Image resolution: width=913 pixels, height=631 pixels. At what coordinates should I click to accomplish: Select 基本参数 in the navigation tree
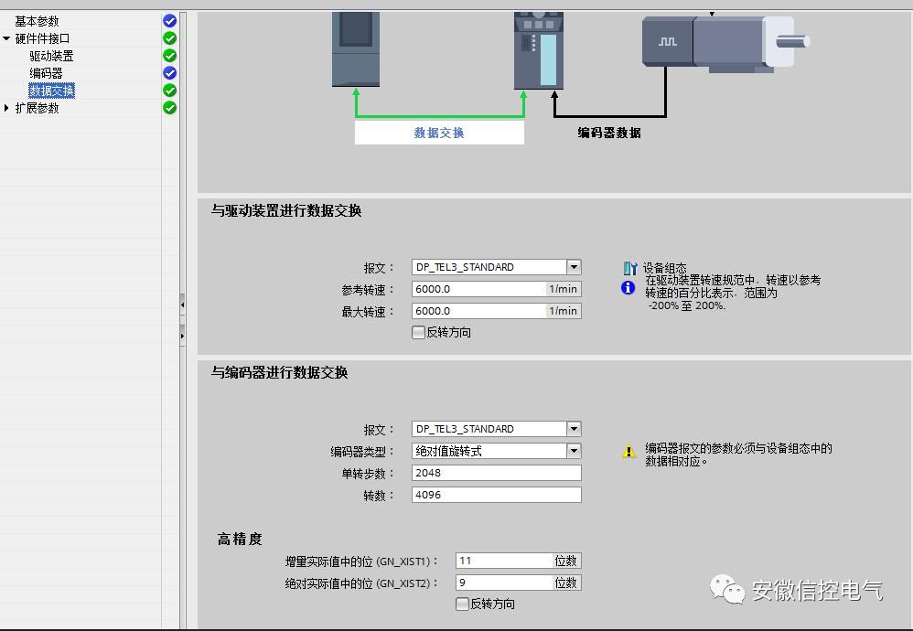[37, 20]
